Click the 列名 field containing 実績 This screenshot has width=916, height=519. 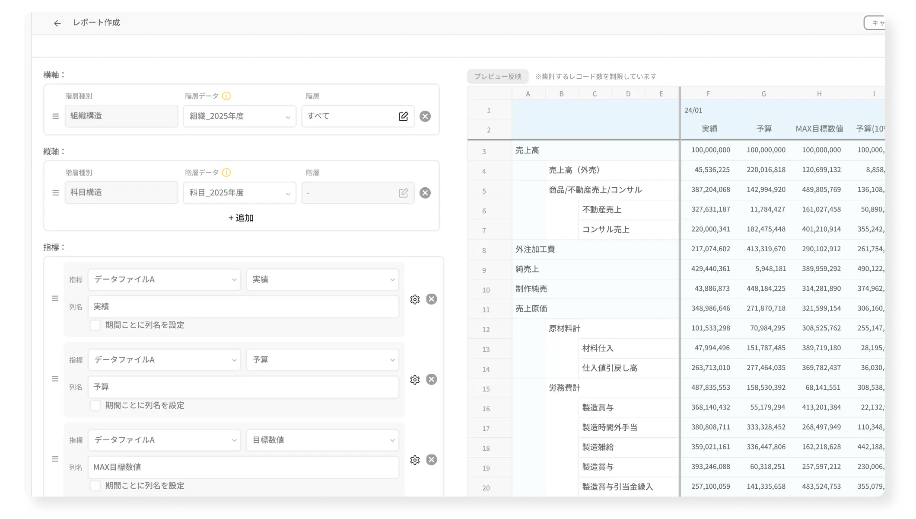243,307
